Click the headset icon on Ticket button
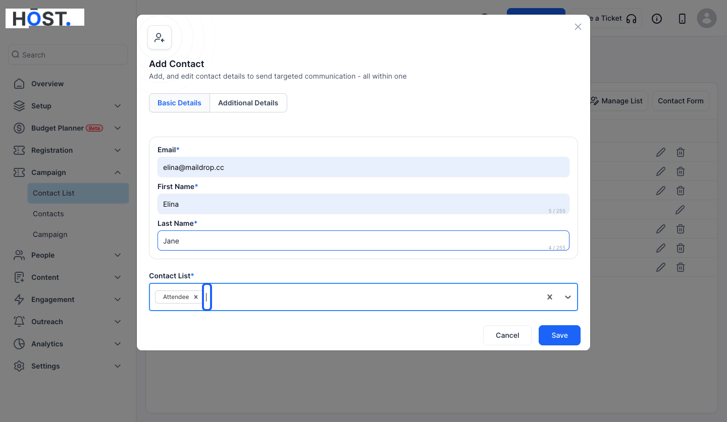This screenshot has width=727, height=422. tap(631, 19)
